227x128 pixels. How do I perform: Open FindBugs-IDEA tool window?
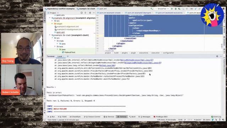point(160,117)
